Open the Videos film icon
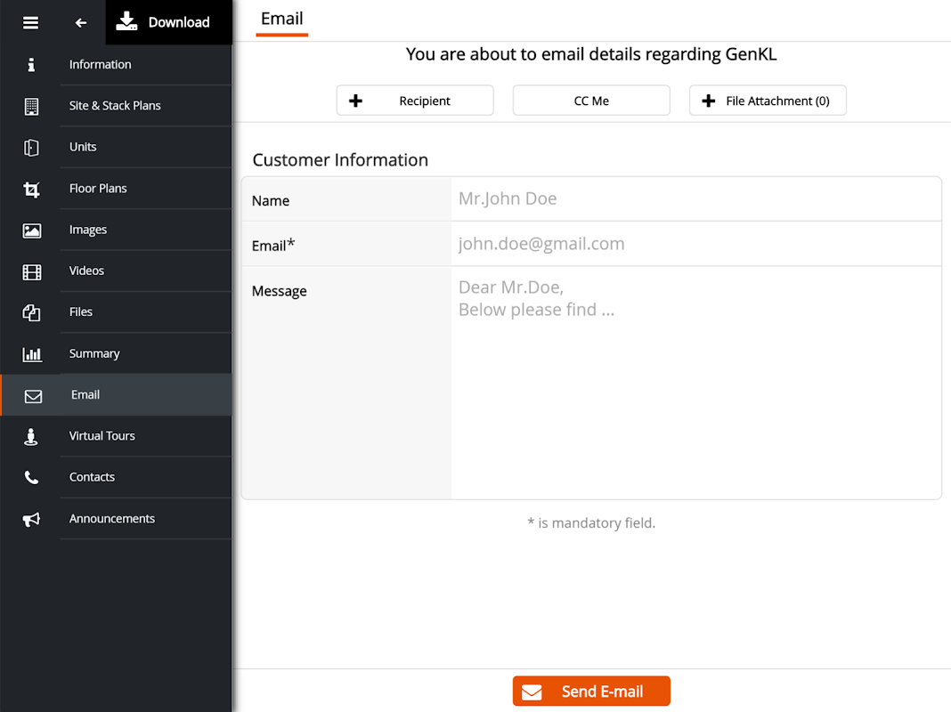The image size is (951, 712). 31,271
